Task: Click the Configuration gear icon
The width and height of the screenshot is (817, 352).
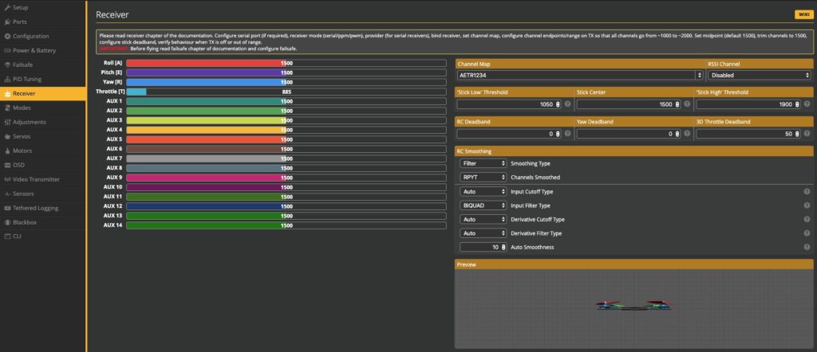Action: pos(7,36)
